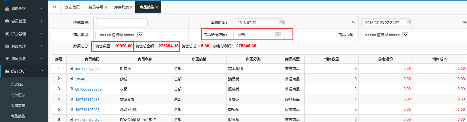Expand chevron next to 增值服务
The width and height of the screenshot is (467, 122).
coord(41,59)
